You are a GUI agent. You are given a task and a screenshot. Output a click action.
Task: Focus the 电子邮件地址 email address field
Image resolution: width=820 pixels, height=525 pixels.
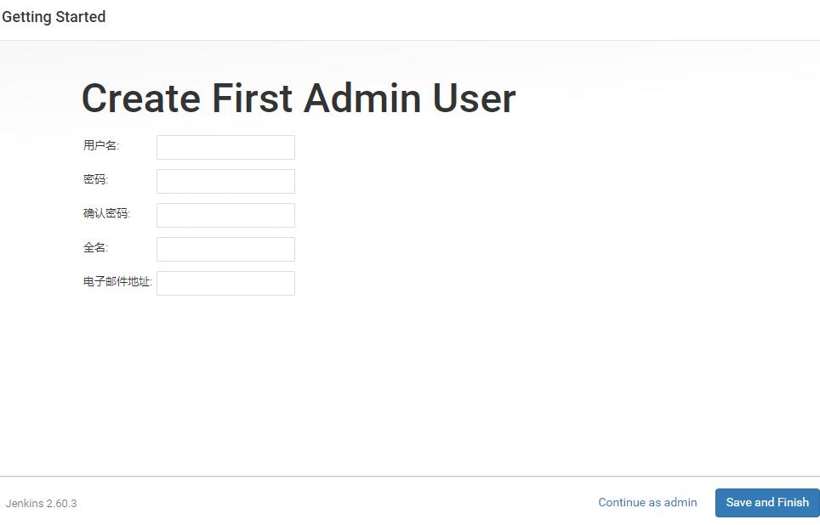click(x=225, y=283)
